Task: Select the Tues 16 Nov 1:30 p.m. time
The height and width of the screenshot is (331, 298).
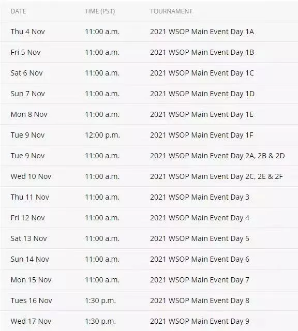Action: 100,300
